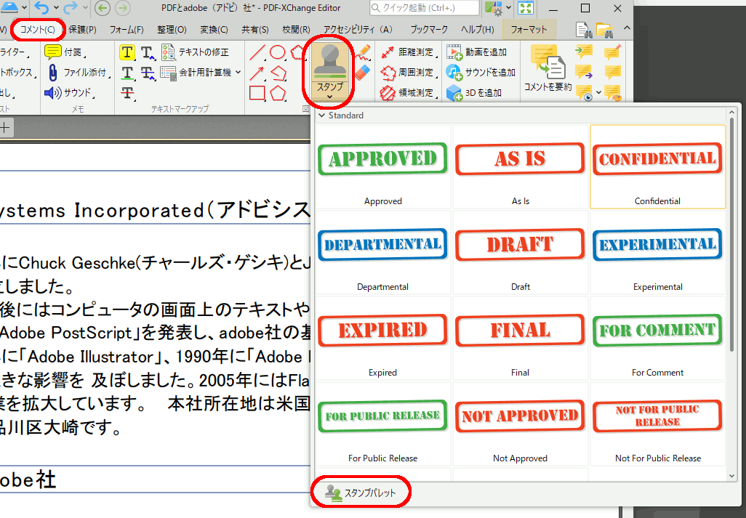Select the rectangle shape tool
746x518 pixels.
(257, 93)
